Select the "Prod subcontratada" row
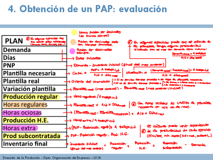Screen dimensions: 213x160 (x=34, y=136)
